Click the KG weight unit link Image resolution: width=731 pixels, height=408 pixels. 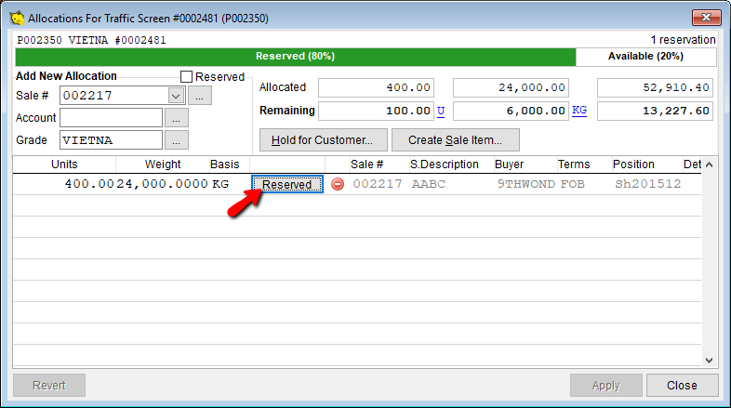579,111
